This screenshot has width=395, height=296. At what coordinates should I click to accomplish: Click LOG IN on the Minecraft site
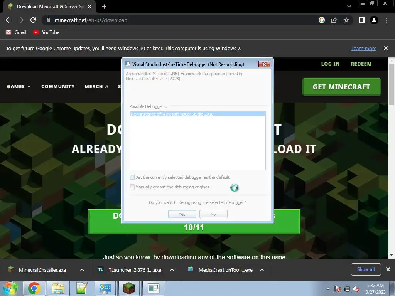(330, 64)
